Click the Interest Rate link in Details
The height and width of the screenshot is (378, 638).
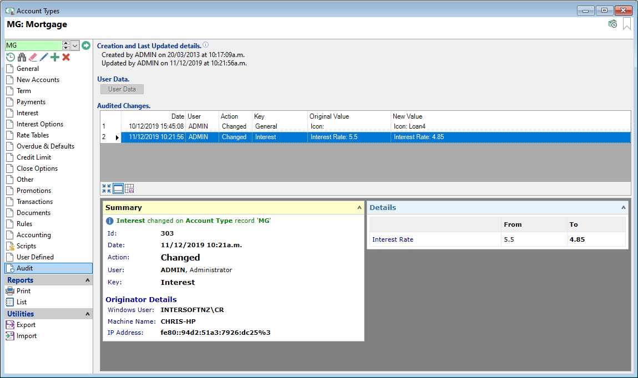coord(393,239)
